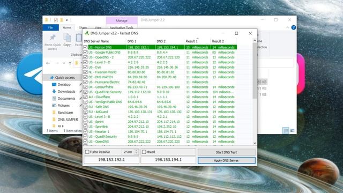This screenshot has width=343, height=193.
Task: Click the DNS list scroll down arrow
Action: coord(255,143)
